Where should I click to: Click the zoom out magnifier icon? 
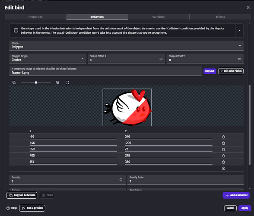pyautogui.click(x=14, y=83)
